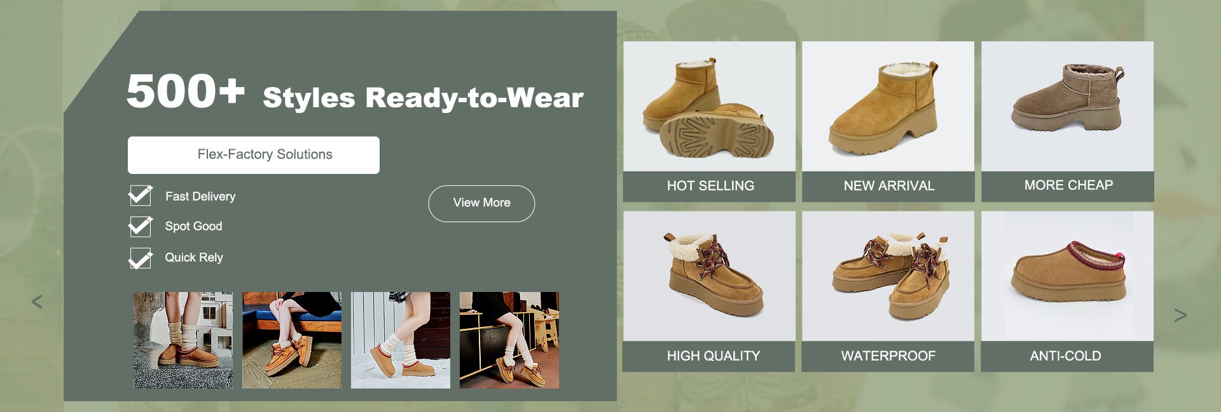Go to previous banner with left arrow
1221x412 pixels.
click(37, 302)
